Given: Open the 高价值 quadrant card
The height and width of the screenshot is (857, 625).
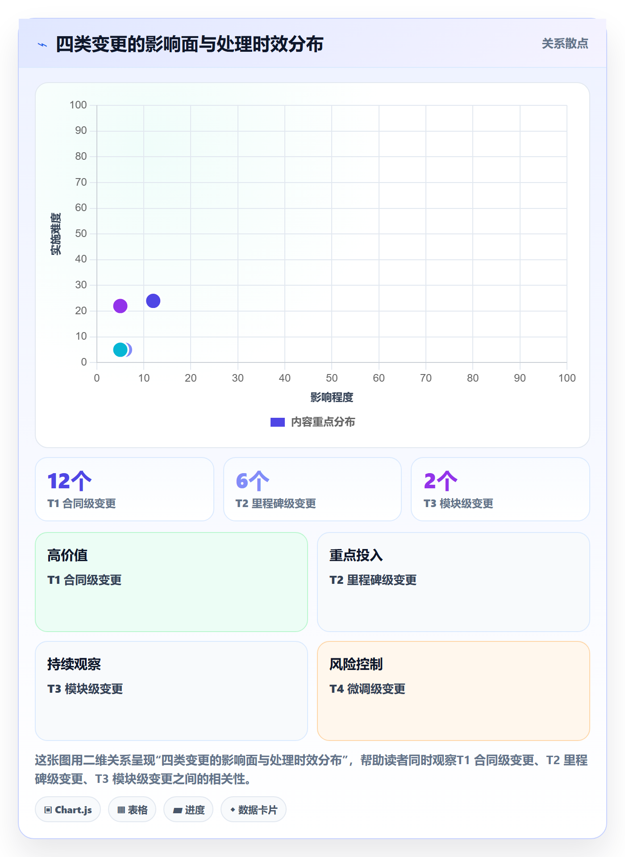Looking at the screenshot, I should (171, 582).
